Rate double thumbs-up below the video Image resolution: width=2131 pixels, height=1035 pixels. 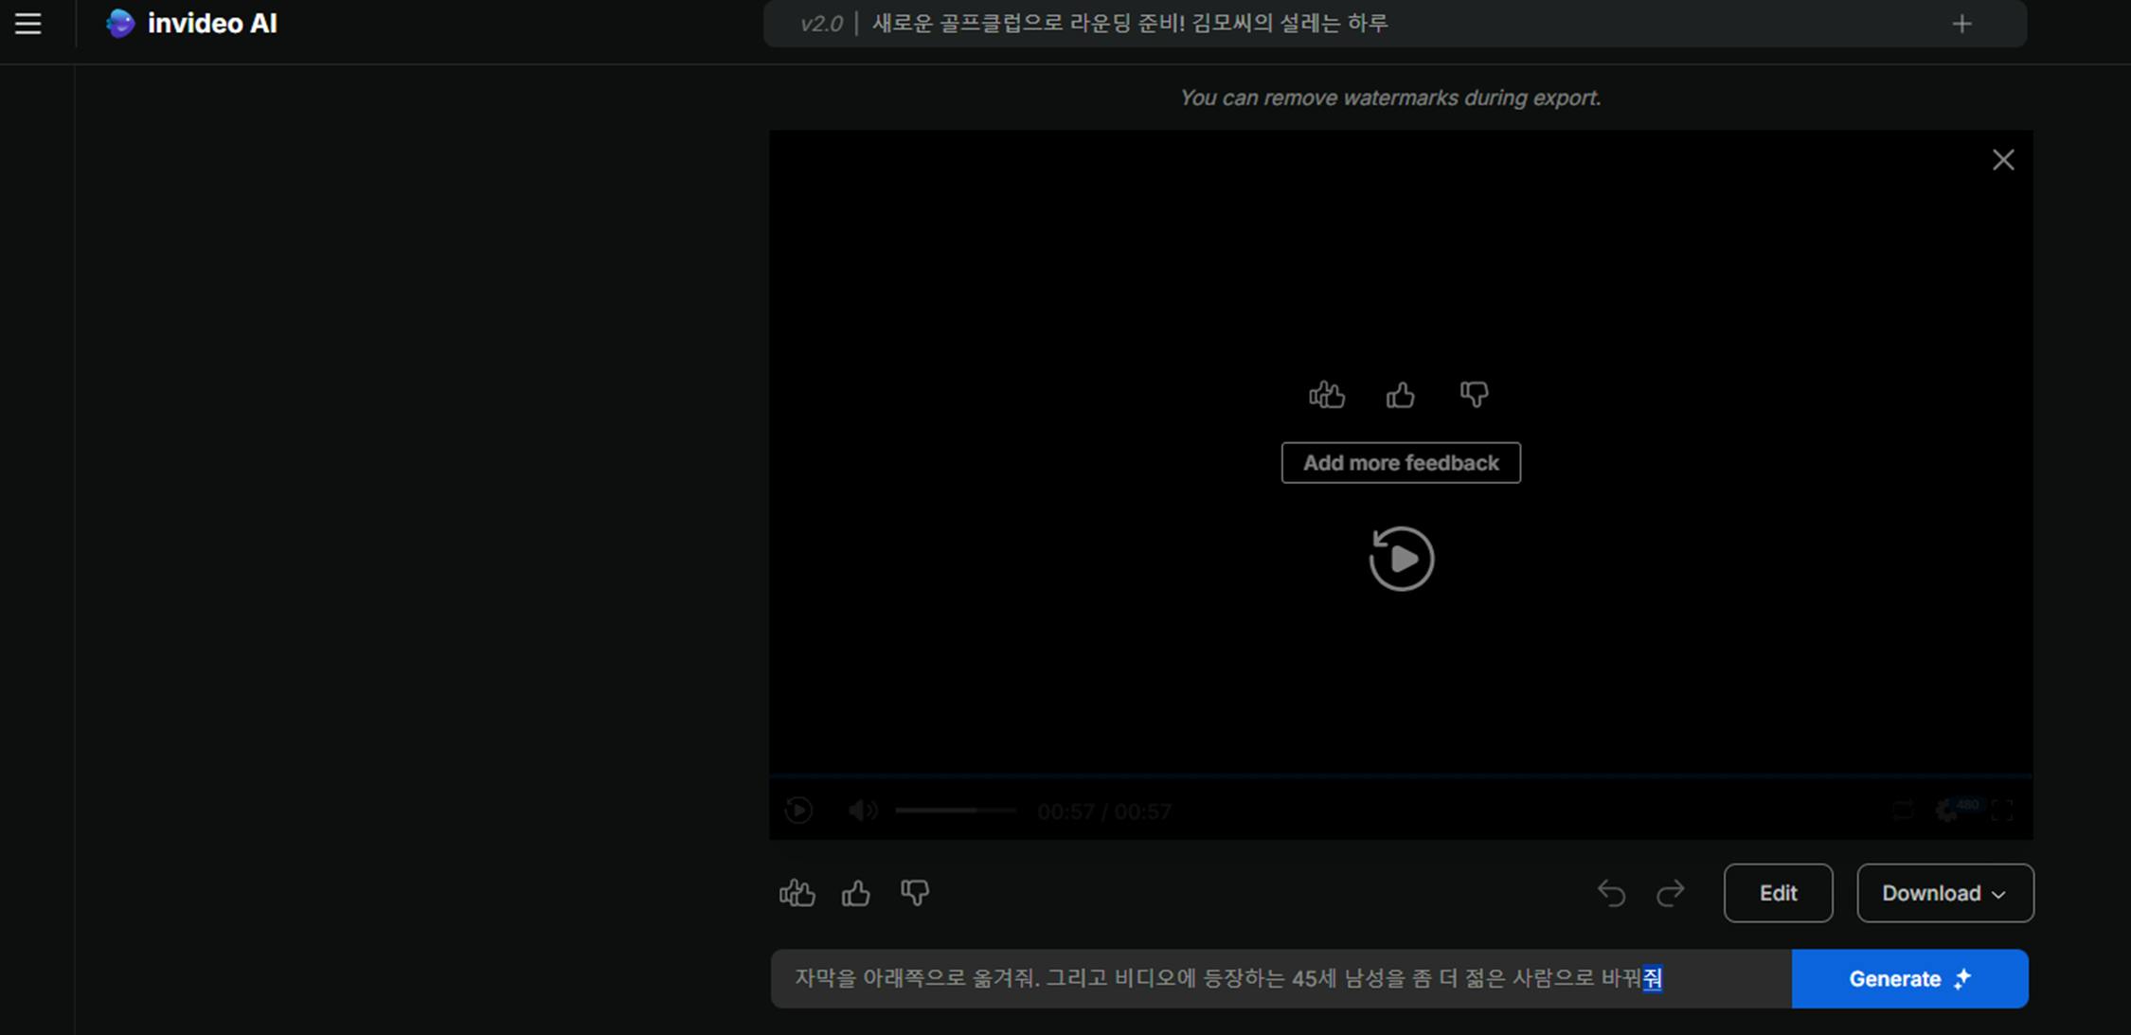[x=797, y=893]
